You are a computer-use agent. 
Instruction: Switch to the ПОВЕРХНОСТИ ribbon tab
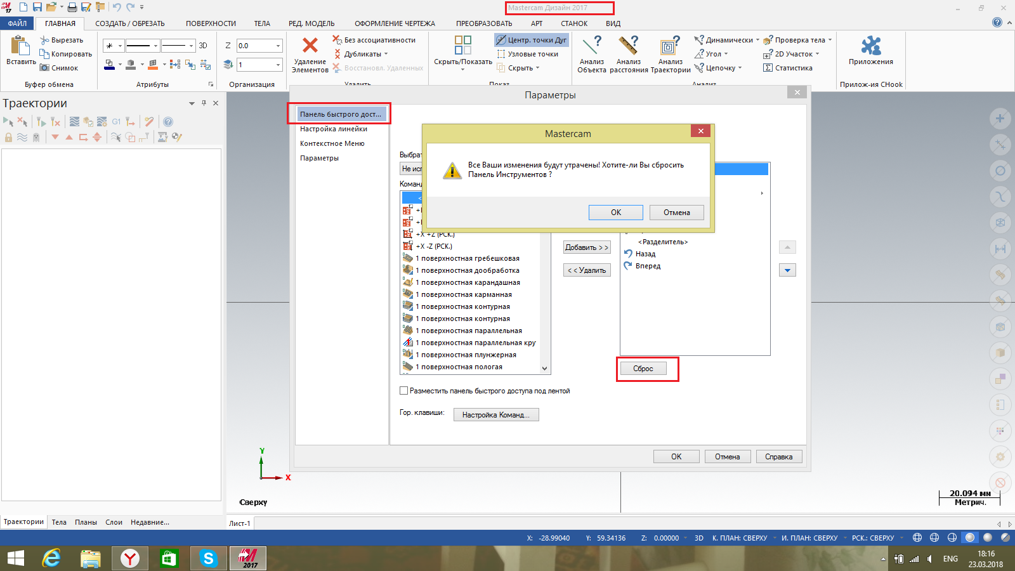pyautogui.click(x=211, y=23)
